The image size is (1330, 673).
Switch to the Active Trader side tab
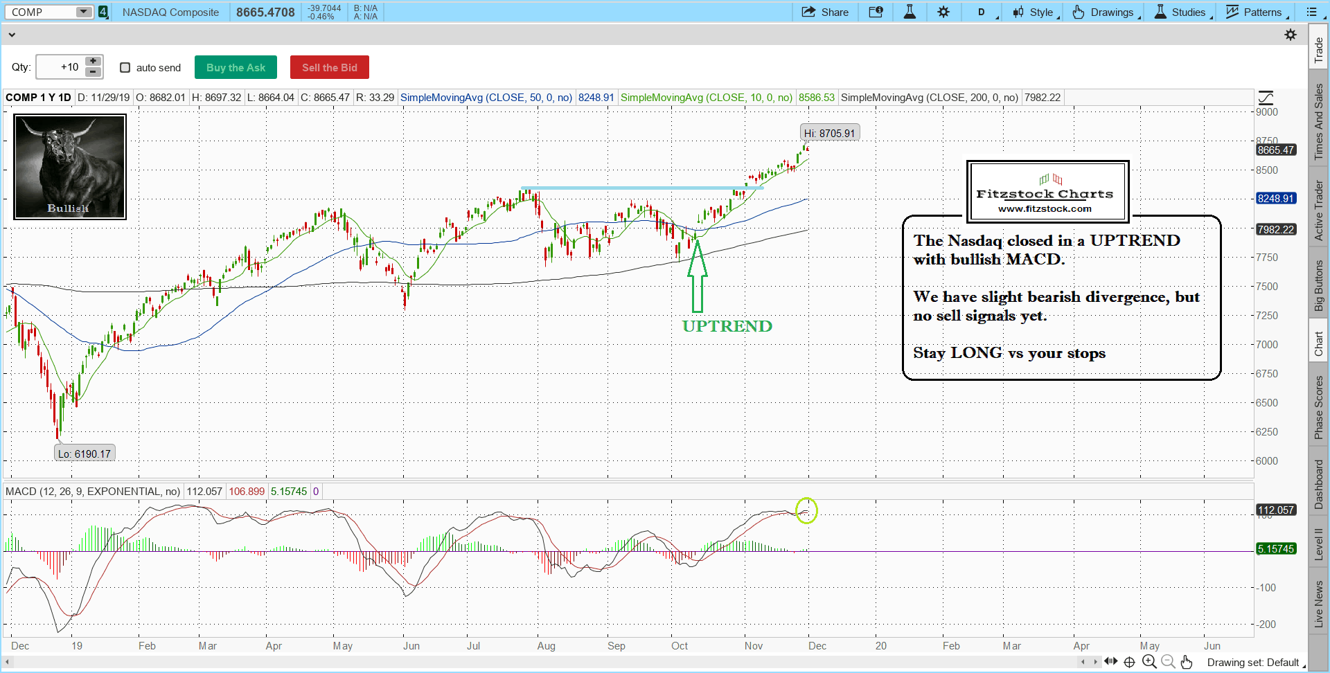[x=1319, y=210]
